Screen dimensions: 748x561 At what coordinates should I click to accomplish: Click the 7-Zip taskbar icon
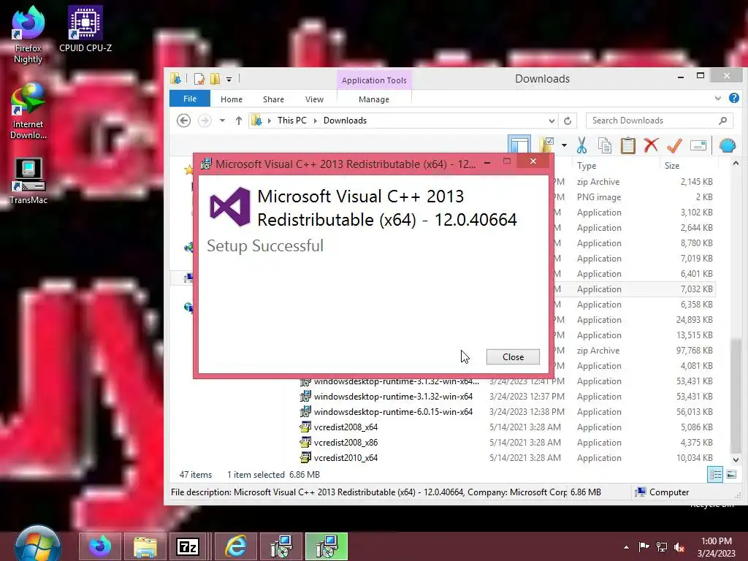coord(188,546)
